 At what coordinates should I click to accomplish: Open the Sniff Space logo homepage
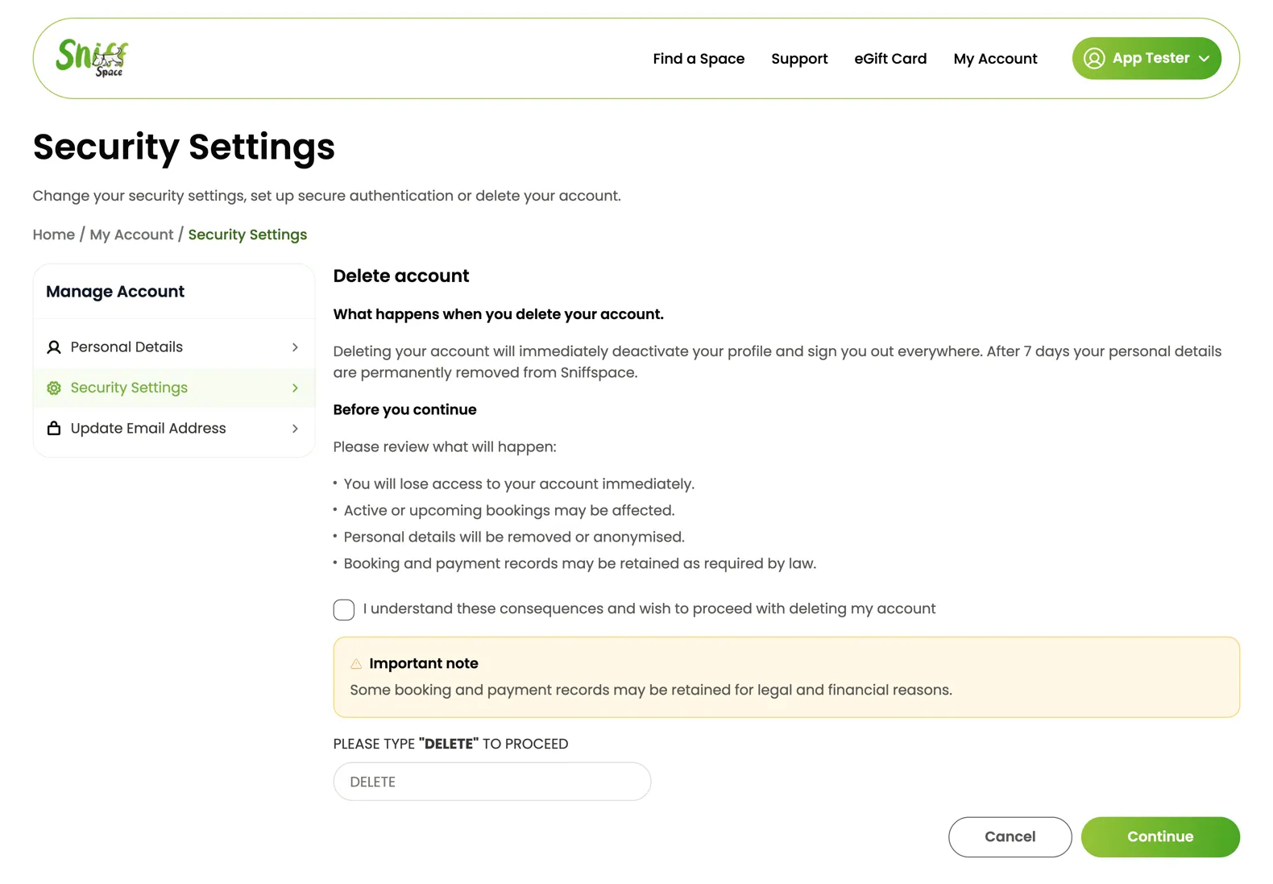pyautogui.click(x=92, y=58)
